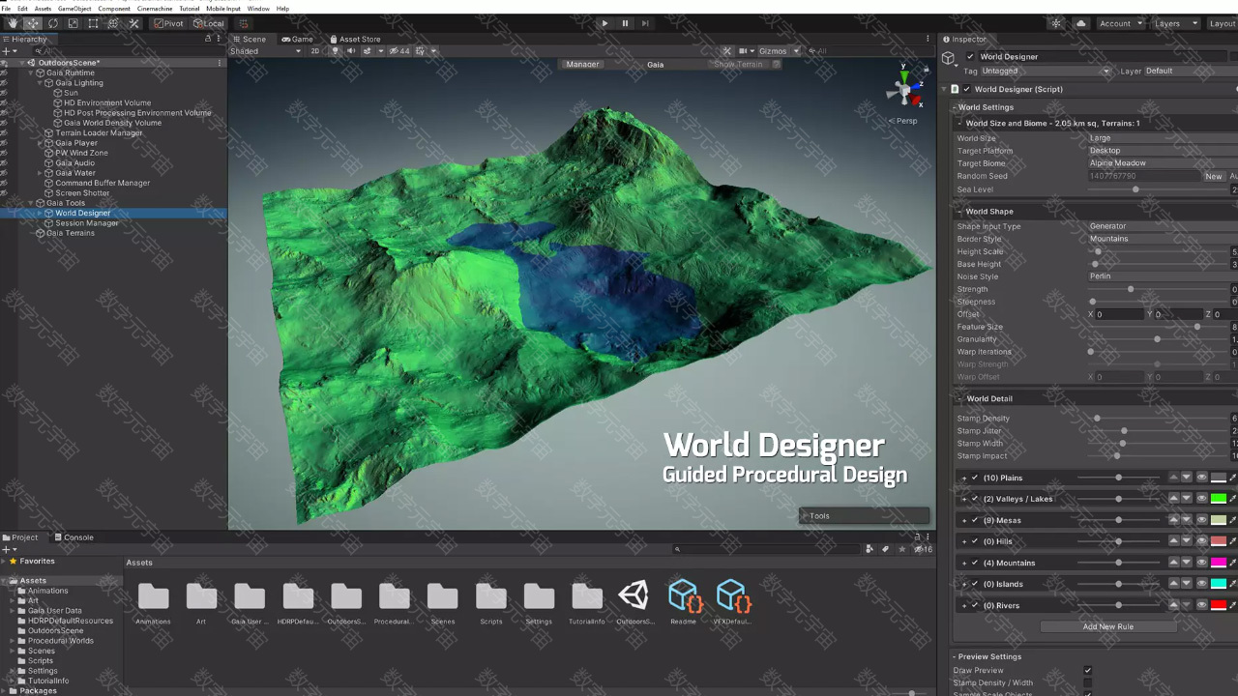Open the Layers dropdown
Screen dimensions: 1238x696
(1176, 23)
